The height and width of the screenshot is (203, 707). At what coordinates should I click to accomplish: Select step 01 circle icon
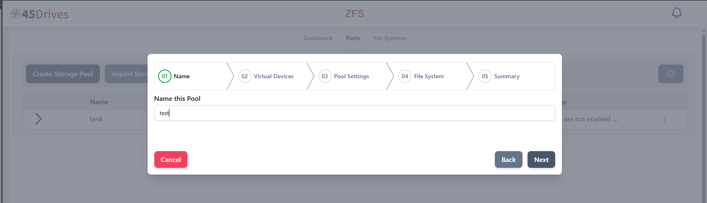pos(165,76)
